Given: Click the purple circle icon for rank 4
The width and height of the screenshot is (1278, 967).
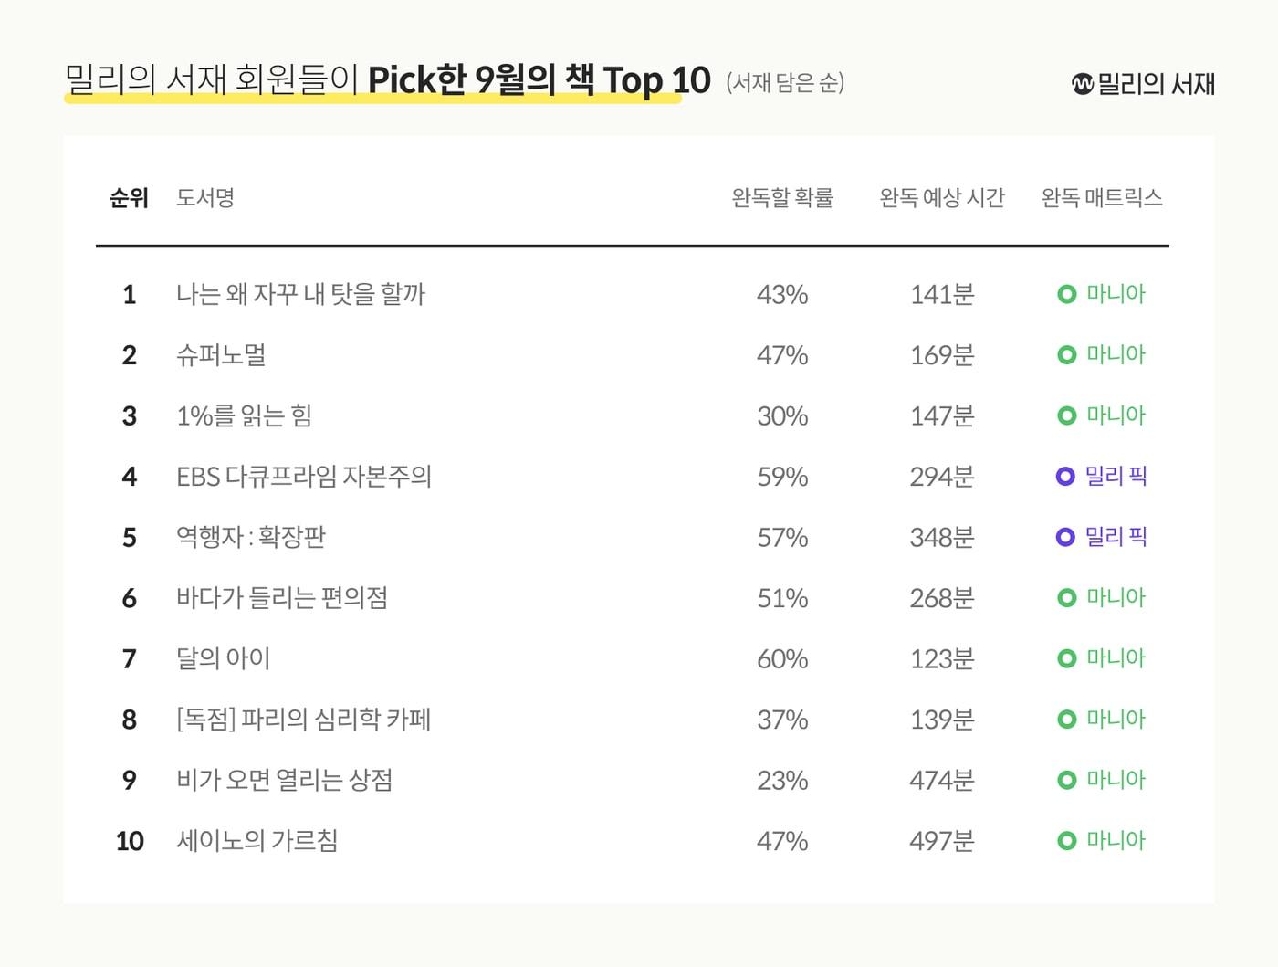Looking at the screenshot, I should (x=1065, y=476).
